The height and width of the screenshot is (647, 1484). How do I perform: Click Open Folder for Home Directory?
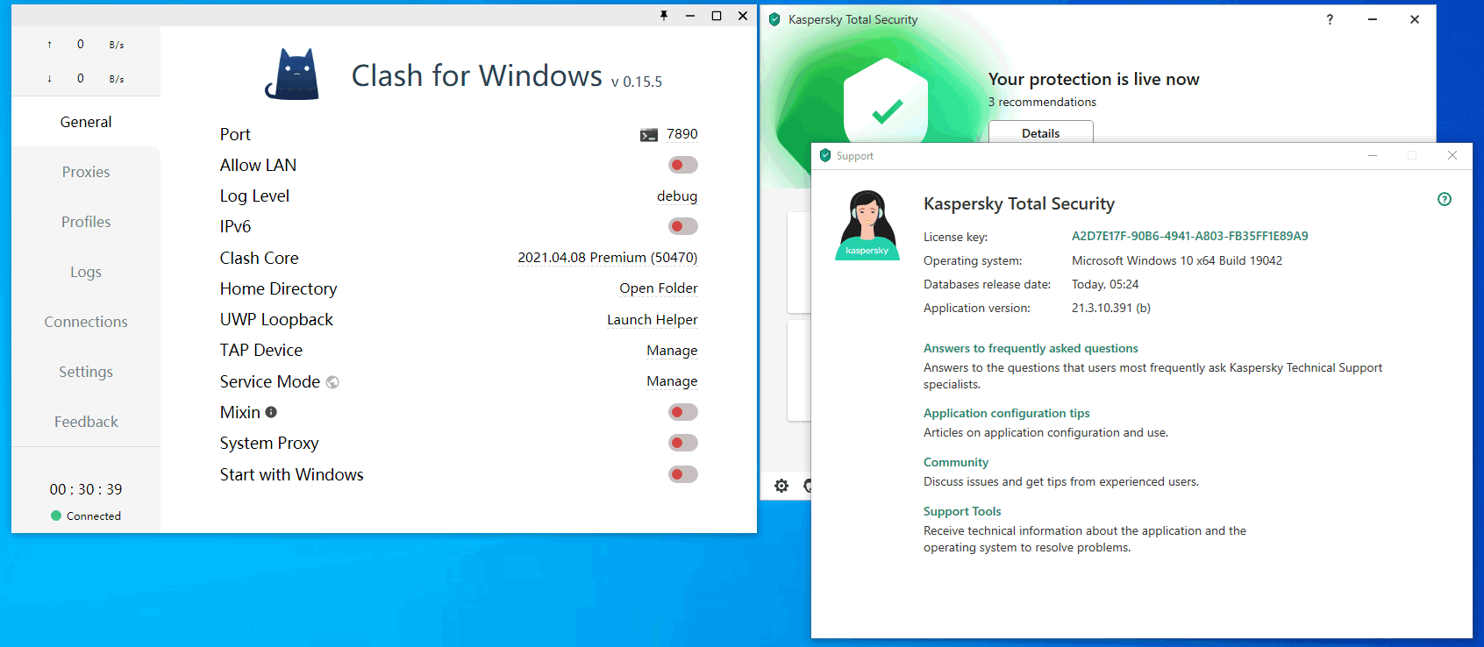[659, 288]
